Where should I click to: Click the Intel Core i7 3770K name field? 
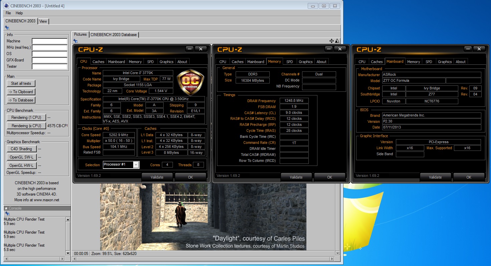[x=138, y=73]
